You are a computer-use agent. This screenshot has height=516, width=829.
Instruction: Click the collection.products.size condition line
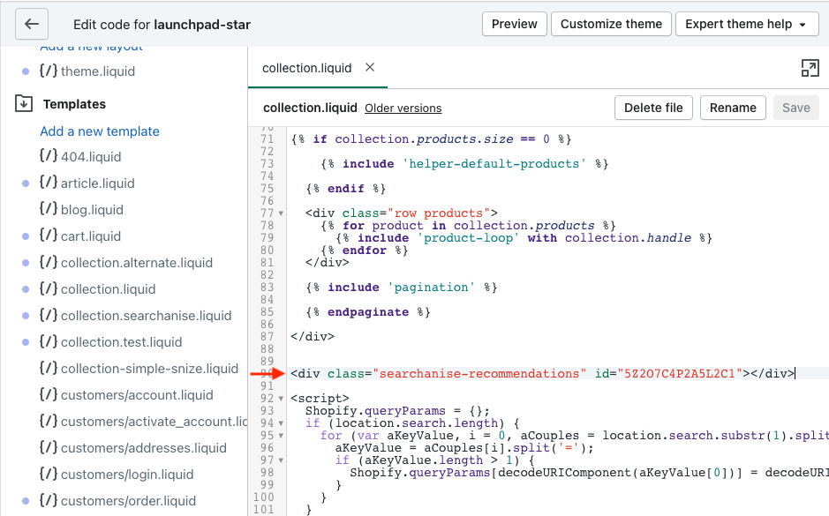click(431, 138)
